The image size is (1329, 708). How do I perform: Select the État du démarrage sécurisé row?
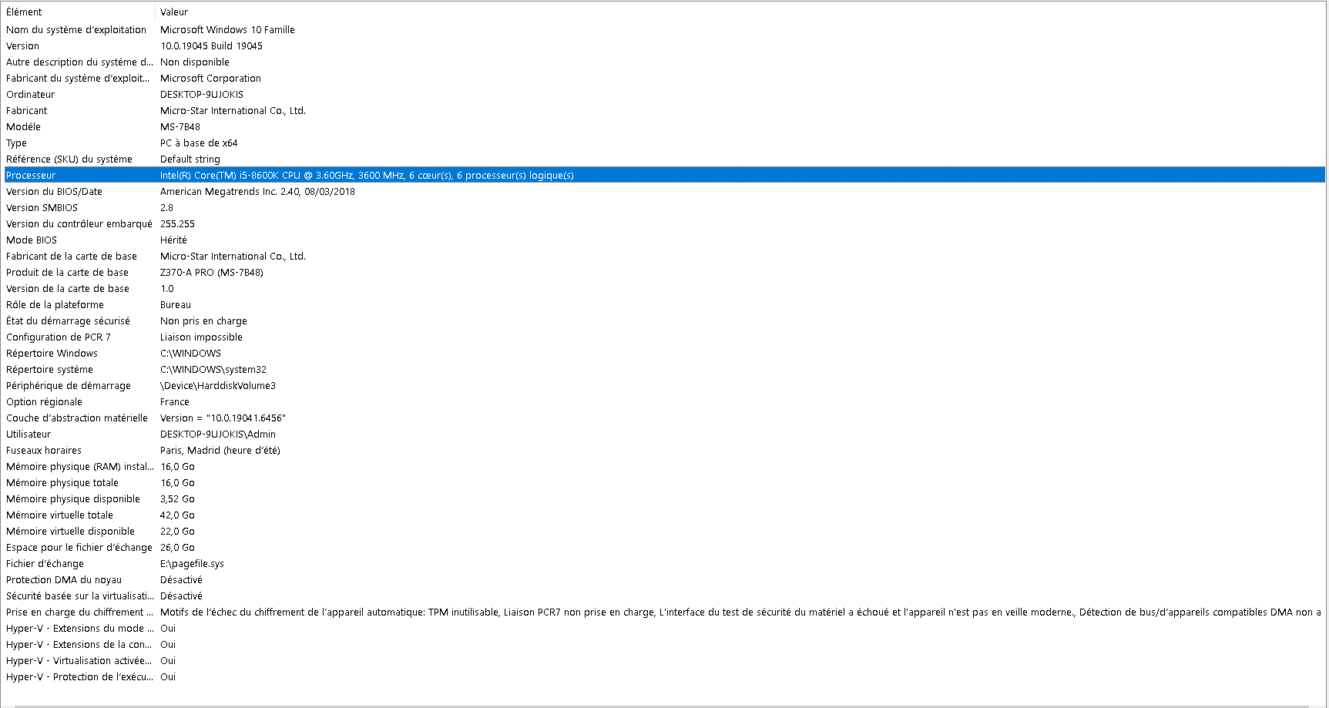[x=664, y=320]
